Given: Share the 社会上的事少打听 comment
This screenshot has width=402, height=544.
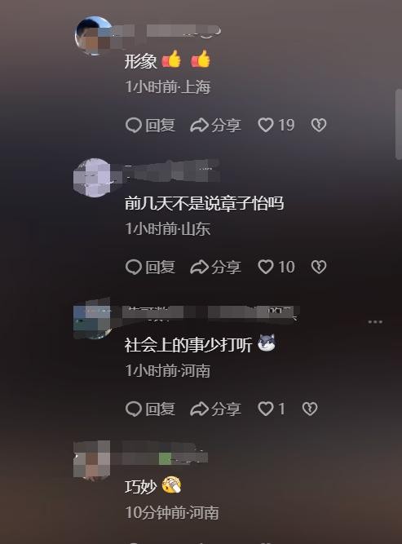Looking at the screenshot, I should pyautogui.click(x=215, y=409).
